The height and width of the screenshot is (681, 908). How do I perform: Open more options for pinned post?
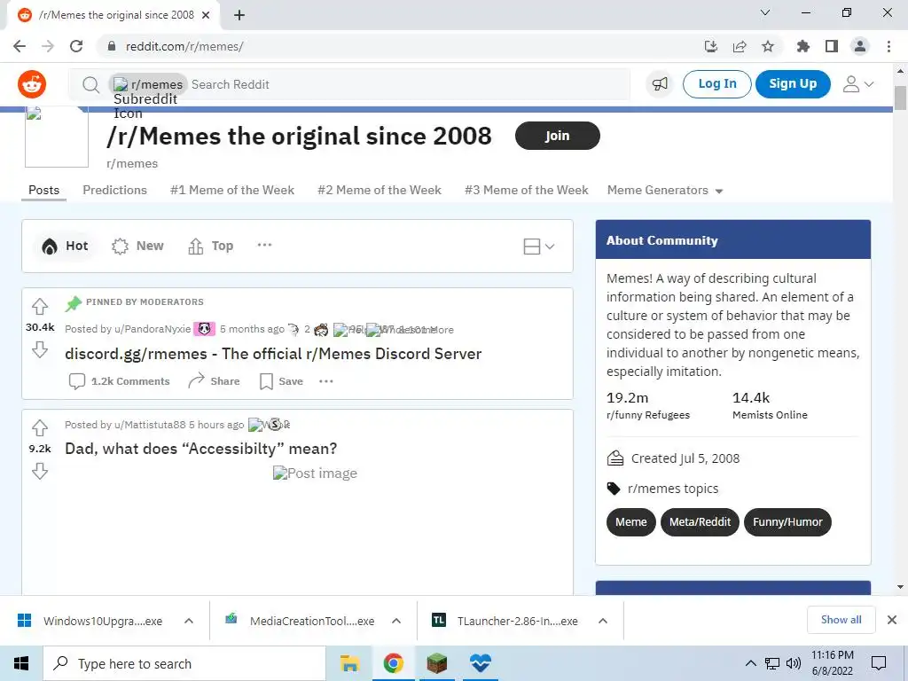pyautogui.click(x=326, y=381)
